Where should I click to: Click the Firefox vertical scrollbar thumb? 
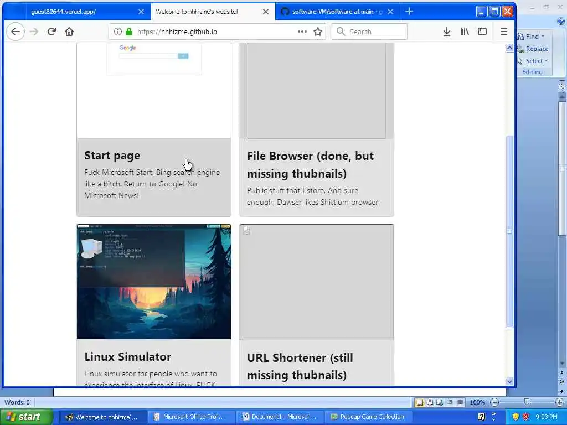click(x=509, y=231)
